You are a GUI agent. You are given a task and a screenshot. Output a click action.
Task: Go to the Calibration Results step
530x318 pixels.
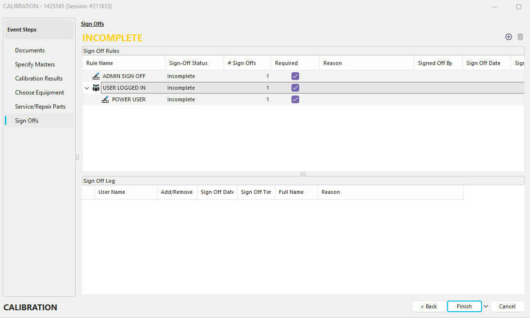point(39,79)
